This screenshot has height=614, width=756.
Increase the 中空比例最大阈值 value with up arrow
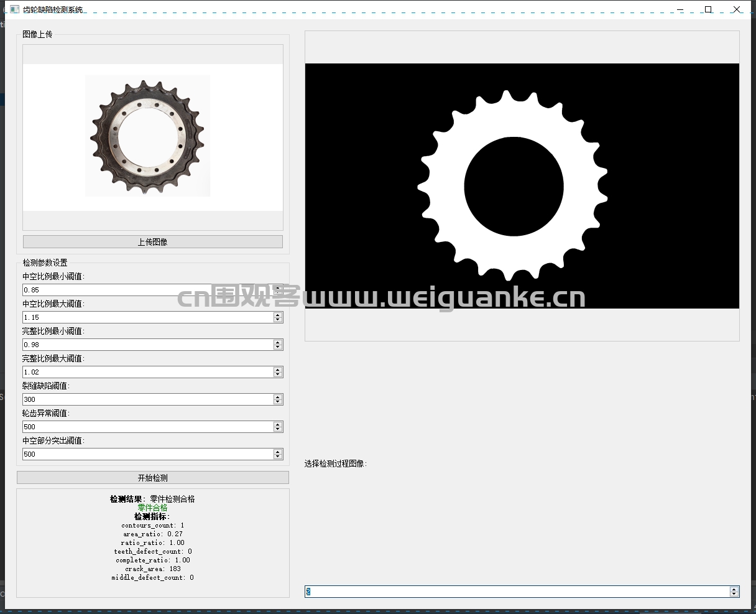click(278, 315)
